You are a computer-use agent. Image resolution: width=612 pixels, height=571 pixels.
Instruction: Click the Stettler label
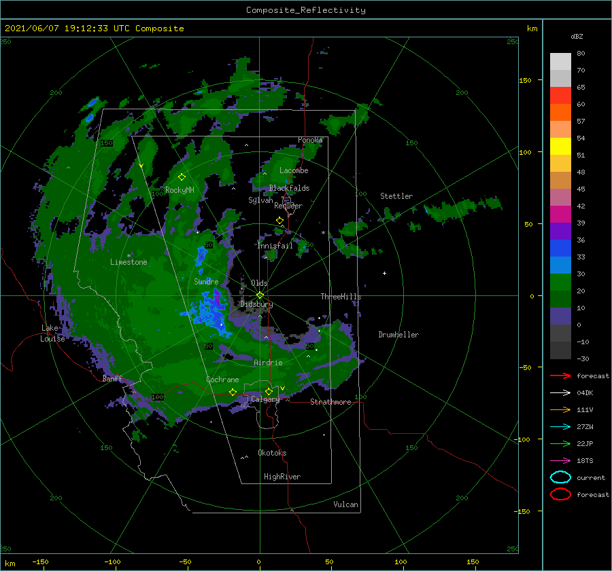click(396, 196)
